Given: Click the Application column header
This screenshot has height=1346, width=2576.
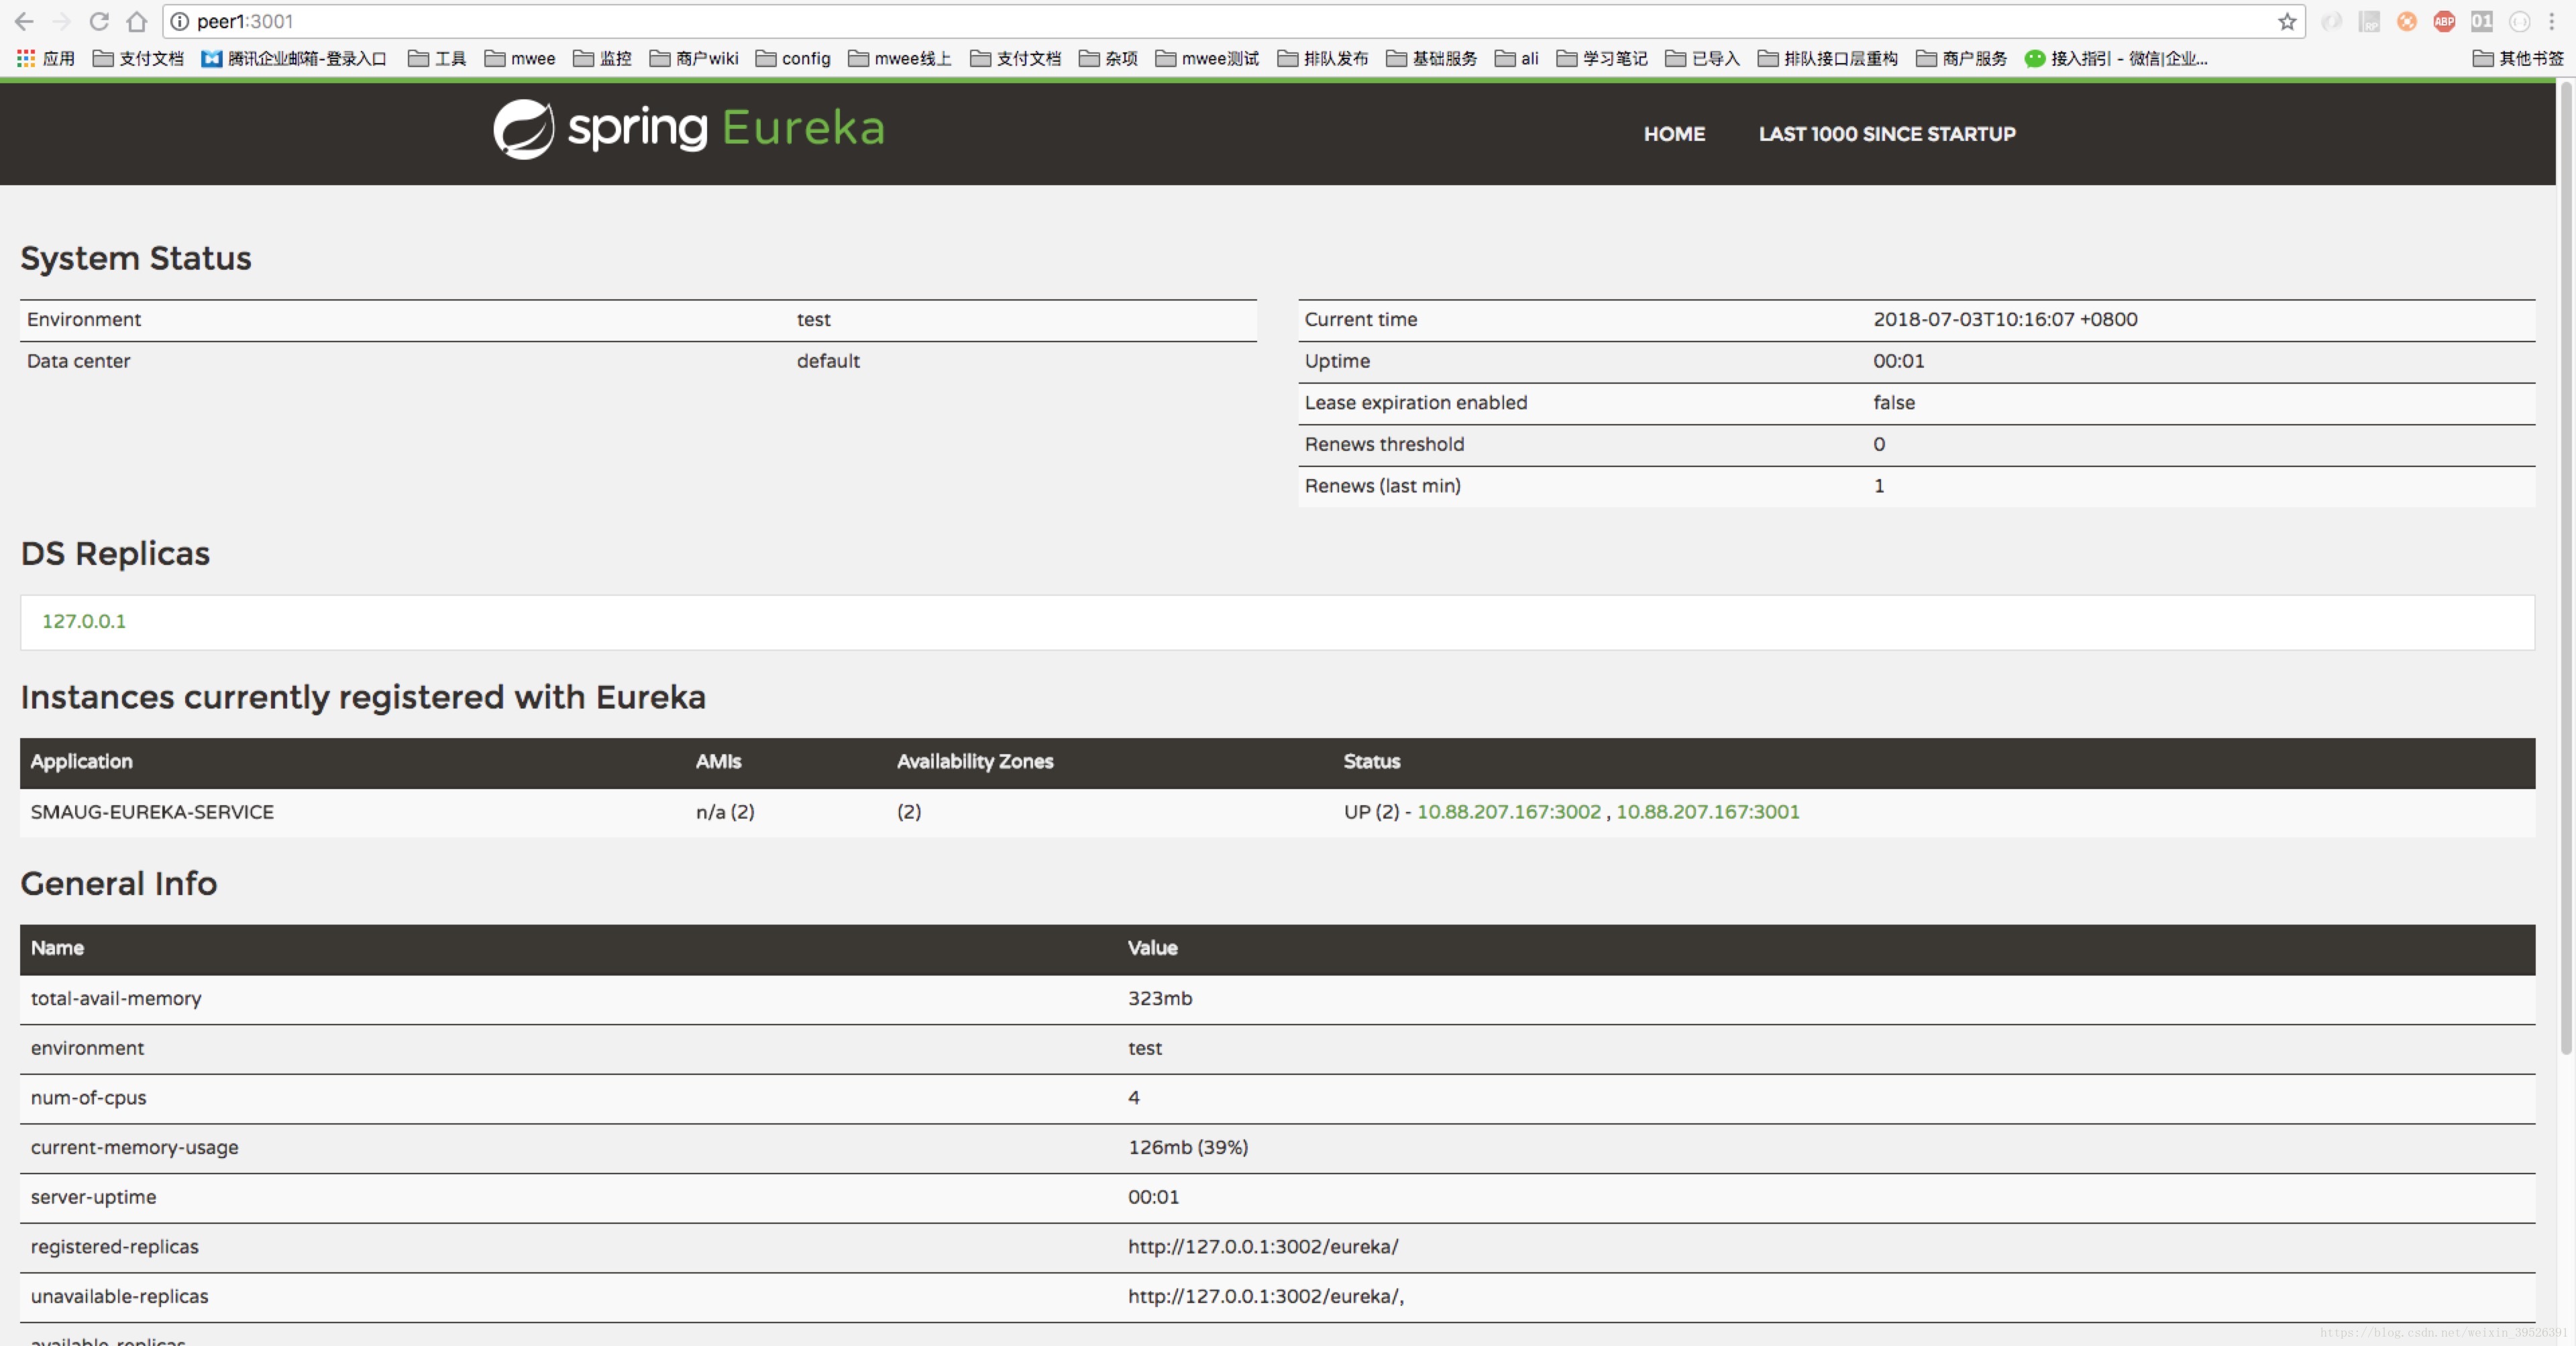Looking at the screenshot, I should (81, 761).
